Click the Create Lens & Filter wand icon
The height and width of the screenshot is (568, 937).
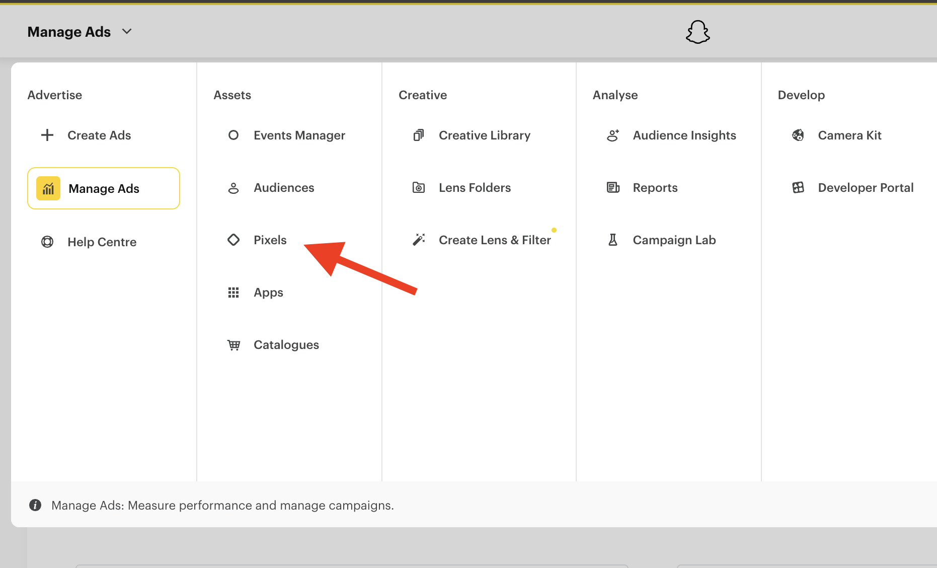click(x=419, y=240)
